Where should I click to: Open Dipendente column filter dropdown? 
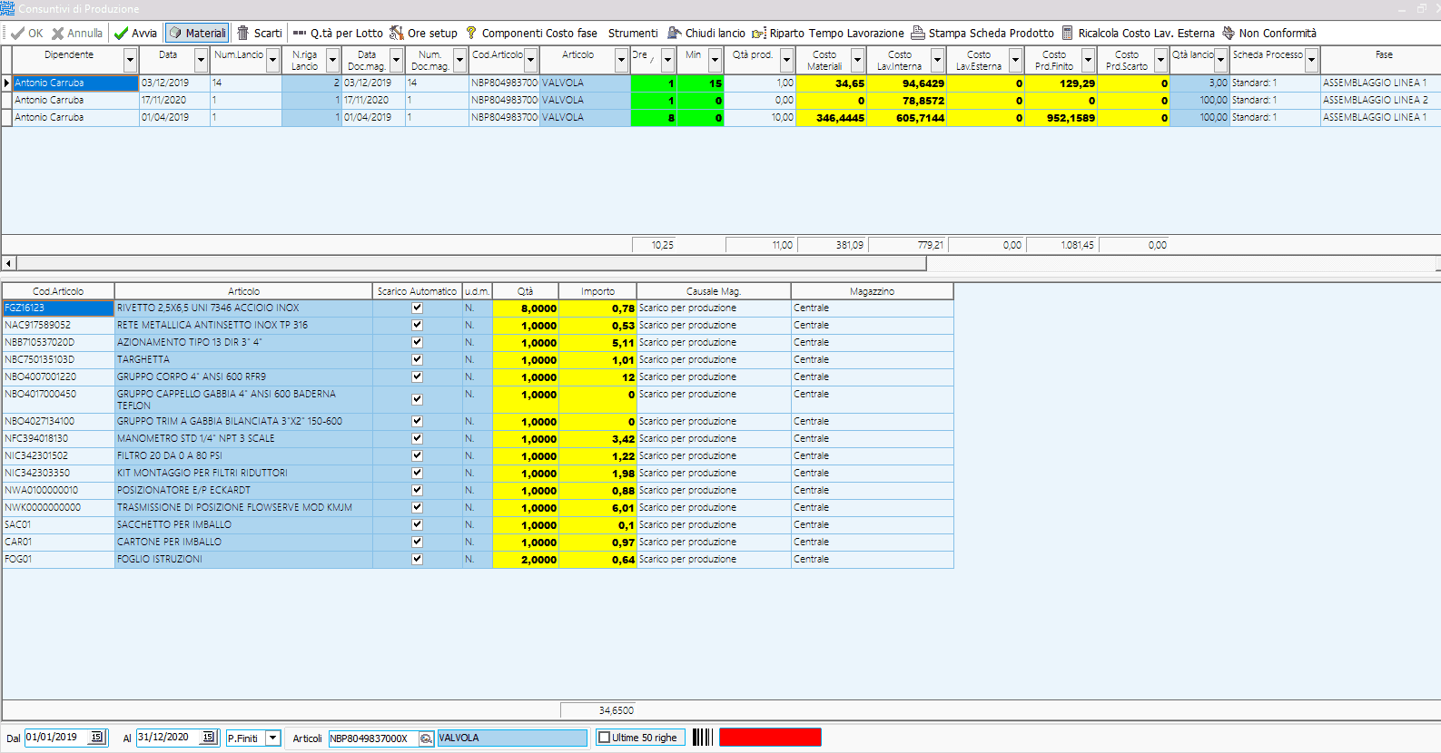coord(130,61)
